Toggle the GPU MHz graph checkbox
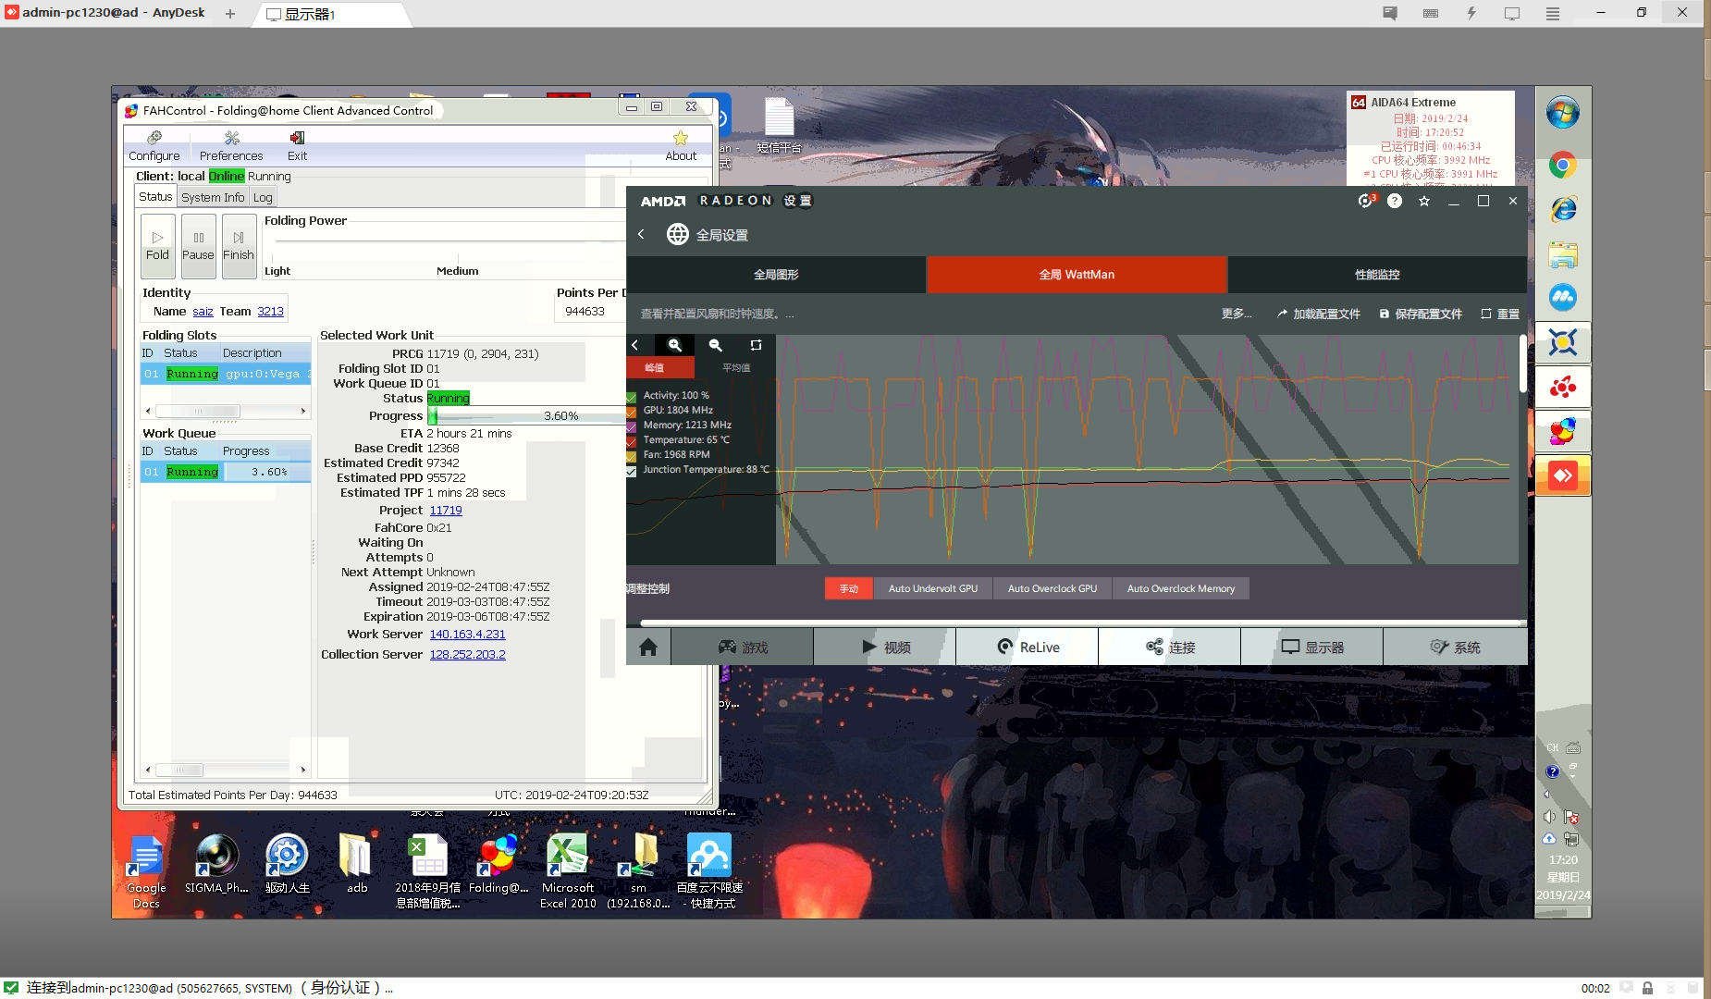Viewport: 1711px width, 999px height. (x=631, y=411)
